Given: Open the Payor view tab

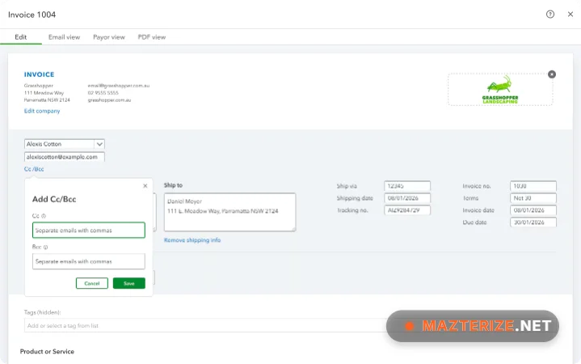Looking at the screenshot, I should (x=109, y=37).
